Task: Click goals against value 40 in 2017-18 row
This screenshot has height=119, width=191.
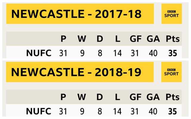Action: point(153,53)
